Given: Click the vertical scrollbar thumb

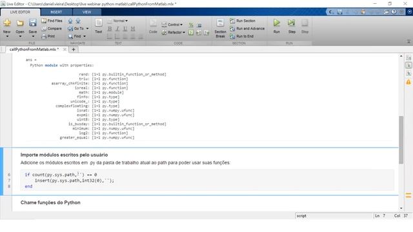Looking at the screenshot, I should [x=401, y=140].
